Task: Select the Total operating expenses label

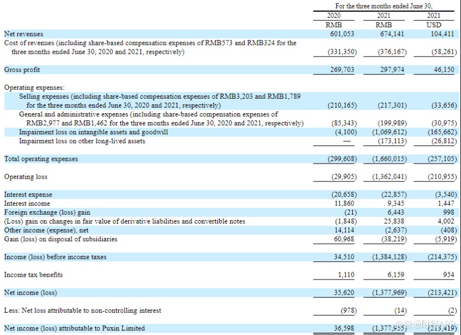Action: [x=41, y=159]
